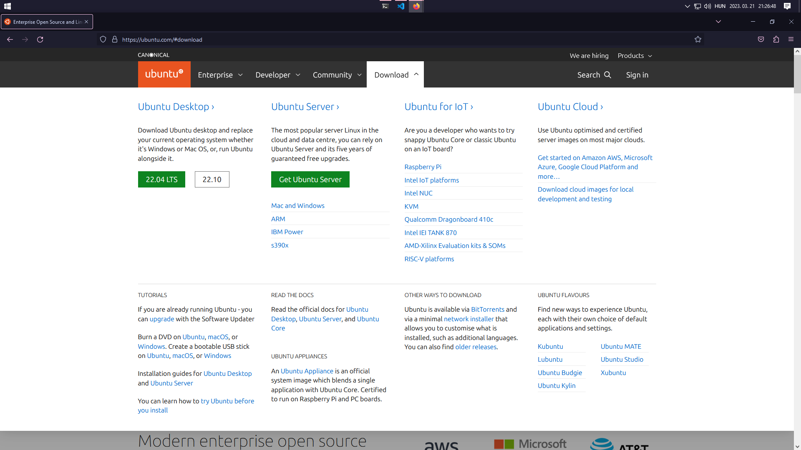801x450 pixels.
Task: Open the Intel IoT platforms link
Action: point(431,180)
